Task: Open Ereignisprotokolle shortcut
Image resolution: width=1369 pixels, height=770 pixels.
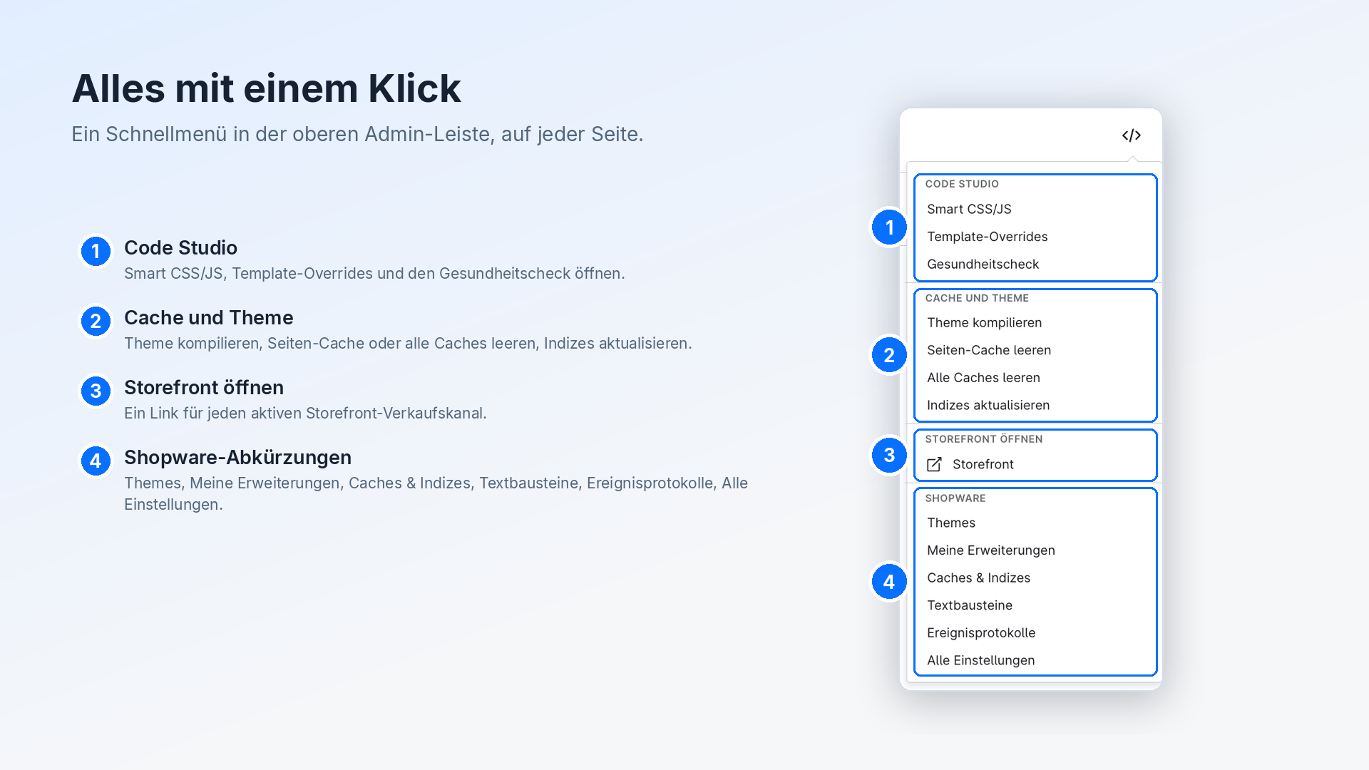Action: click(980, 633)
